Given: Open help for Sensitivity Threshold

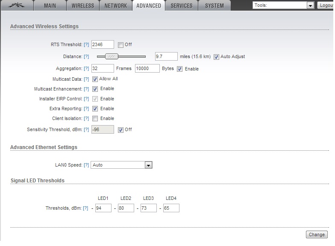Looking at the screenshot, I should pyautogui.click(x=86, y=130).
